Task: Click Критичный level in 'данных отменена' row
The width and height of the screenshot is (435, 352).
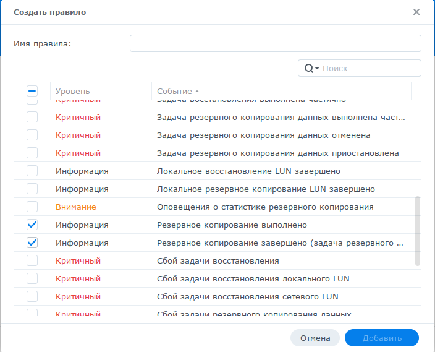Action: (78, 135)
